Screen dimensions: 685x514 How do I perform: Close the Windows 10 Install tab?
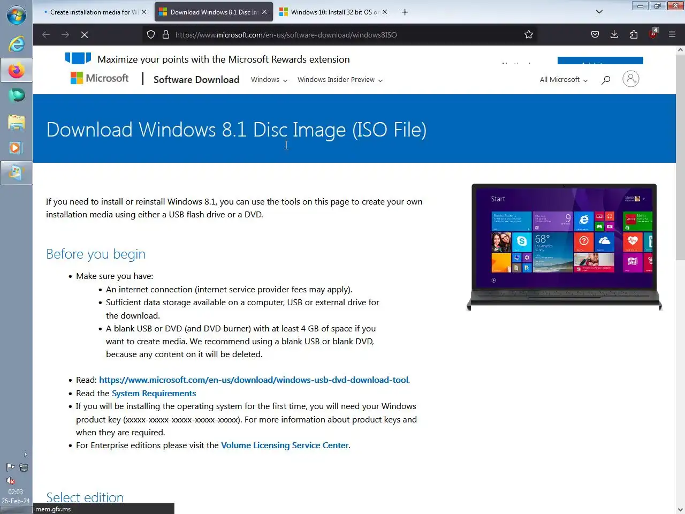pyautogui.click(x=385, y=12)
